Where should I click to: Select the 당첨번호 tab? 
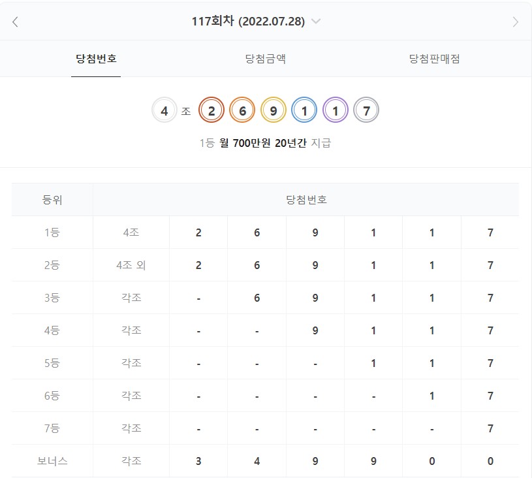click(96, 59)
